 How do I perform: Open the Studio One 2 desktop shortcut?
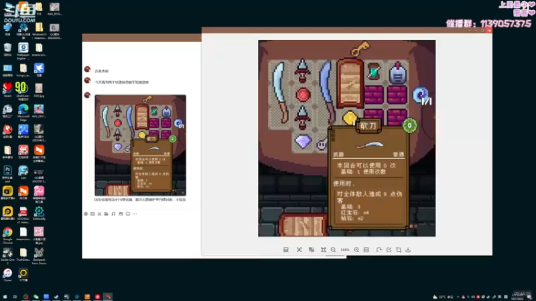point(7,256)
